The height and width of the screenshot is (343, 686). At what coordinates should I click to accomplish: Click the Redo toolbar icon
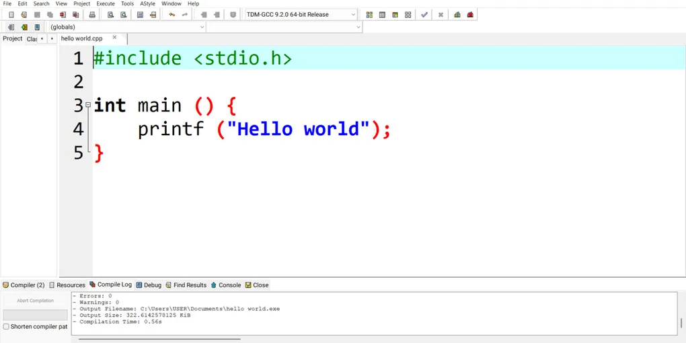[185, 14]
